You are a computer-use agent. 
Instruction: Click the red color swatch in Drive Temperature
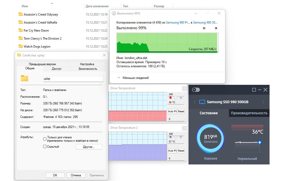[170, 97]
